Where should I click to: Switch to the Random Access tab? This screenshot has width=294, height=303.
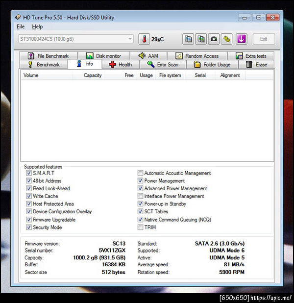click(x=197, y=56)
